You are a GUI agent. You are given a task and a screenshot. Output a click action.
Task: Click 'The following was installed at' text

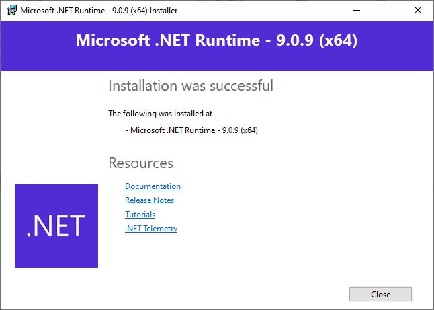[x=160, y=114]
